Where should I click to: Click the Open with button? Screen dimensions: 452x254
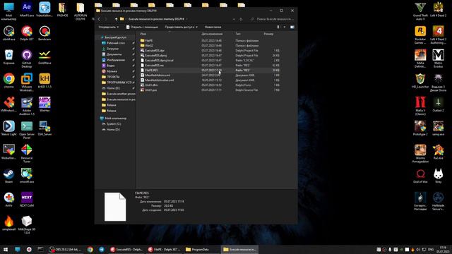142,27
